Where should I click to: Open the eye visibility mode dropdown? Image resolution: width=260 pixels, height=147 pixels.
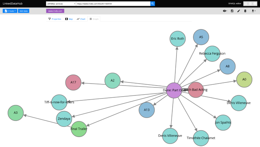coord(225,11)
